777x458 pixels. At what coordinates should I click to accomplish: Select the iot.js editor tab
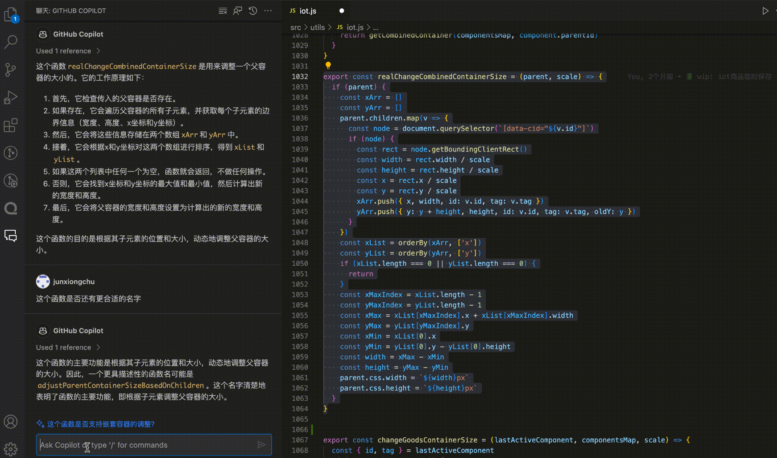[x=308, y=11]
